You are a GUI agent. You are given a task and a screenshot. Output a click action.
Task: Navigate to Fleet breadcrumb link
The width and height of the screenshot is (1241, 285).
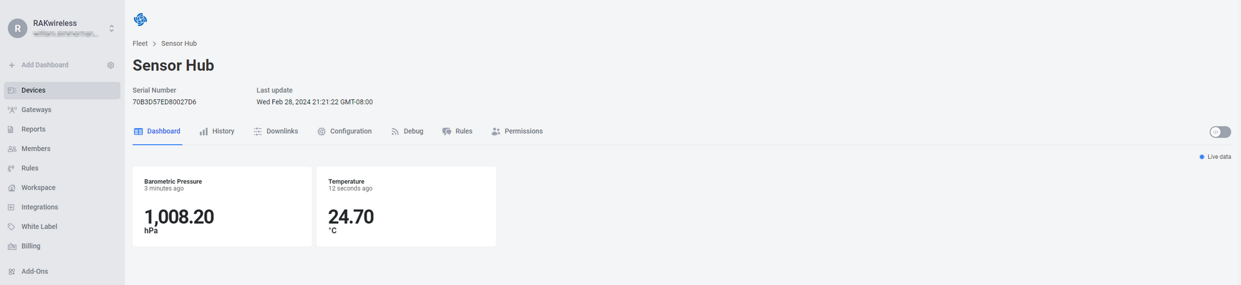coord(140,43)
